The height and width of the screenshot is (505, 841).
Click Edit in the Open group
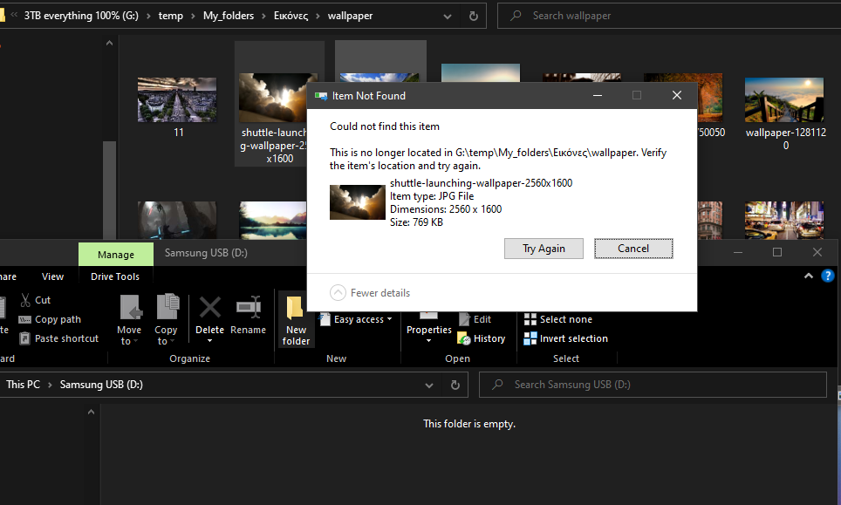tap(475, 319)
